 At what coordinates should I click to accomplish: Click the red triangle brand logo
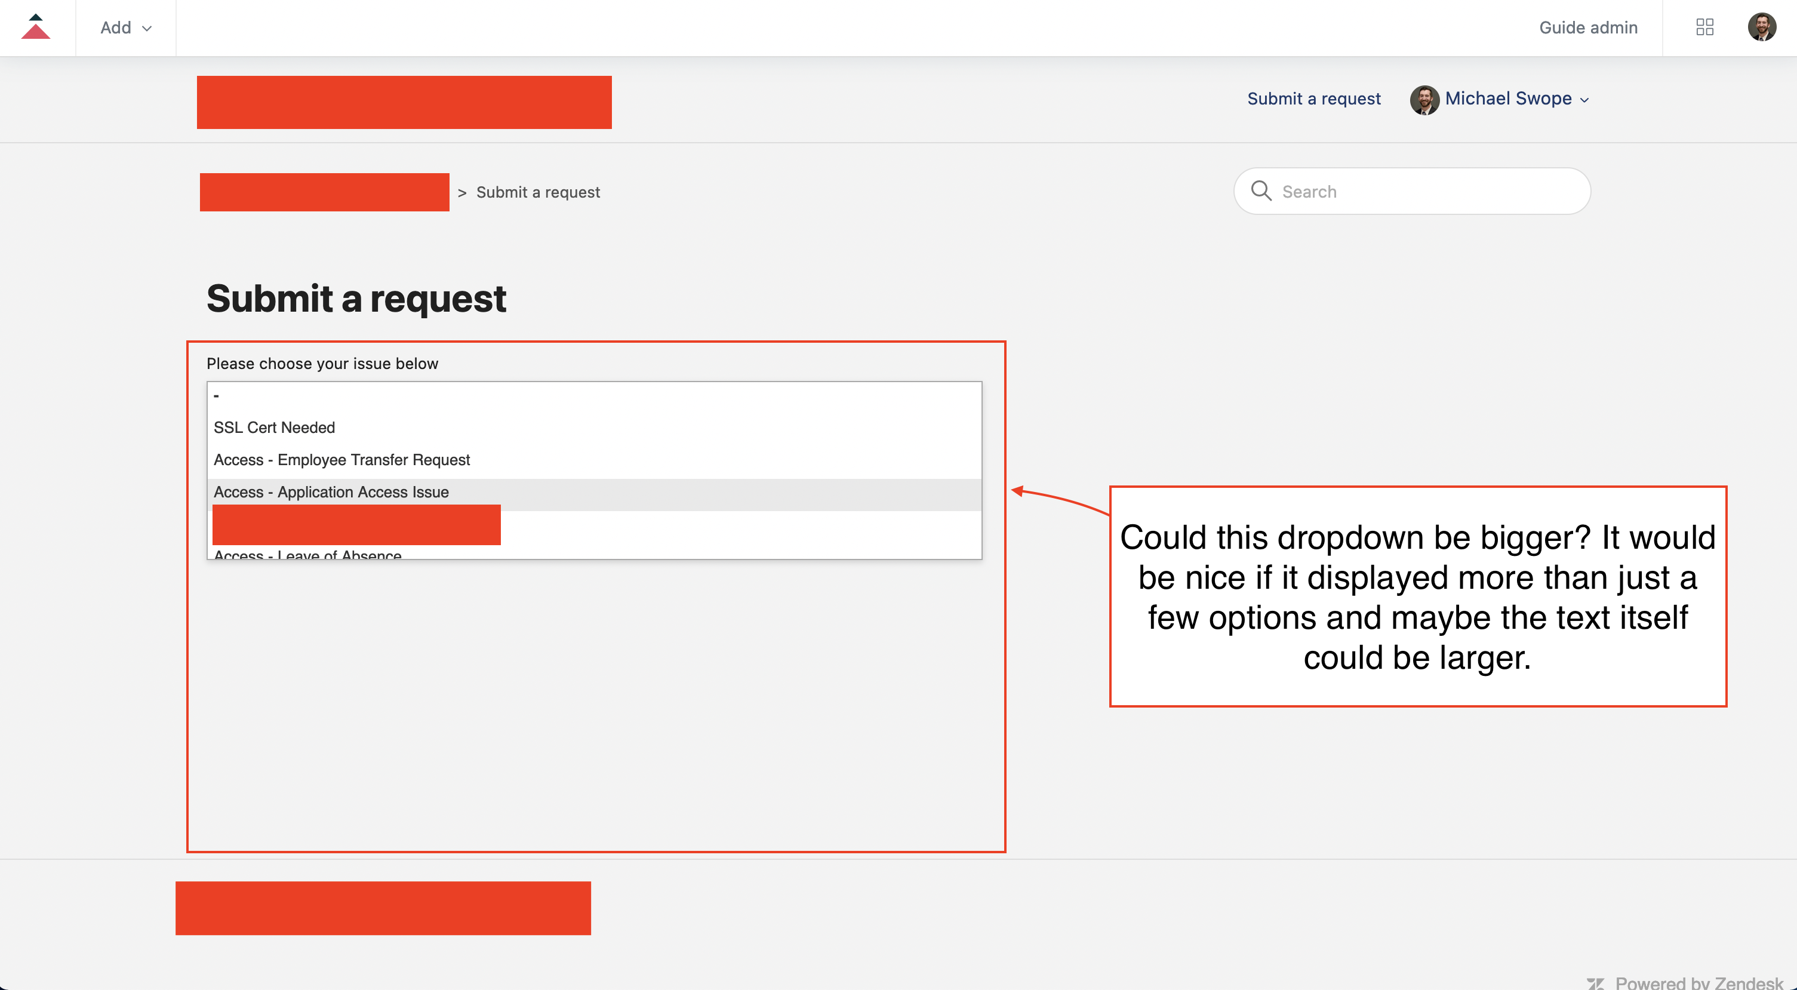(x=36, y=27)
